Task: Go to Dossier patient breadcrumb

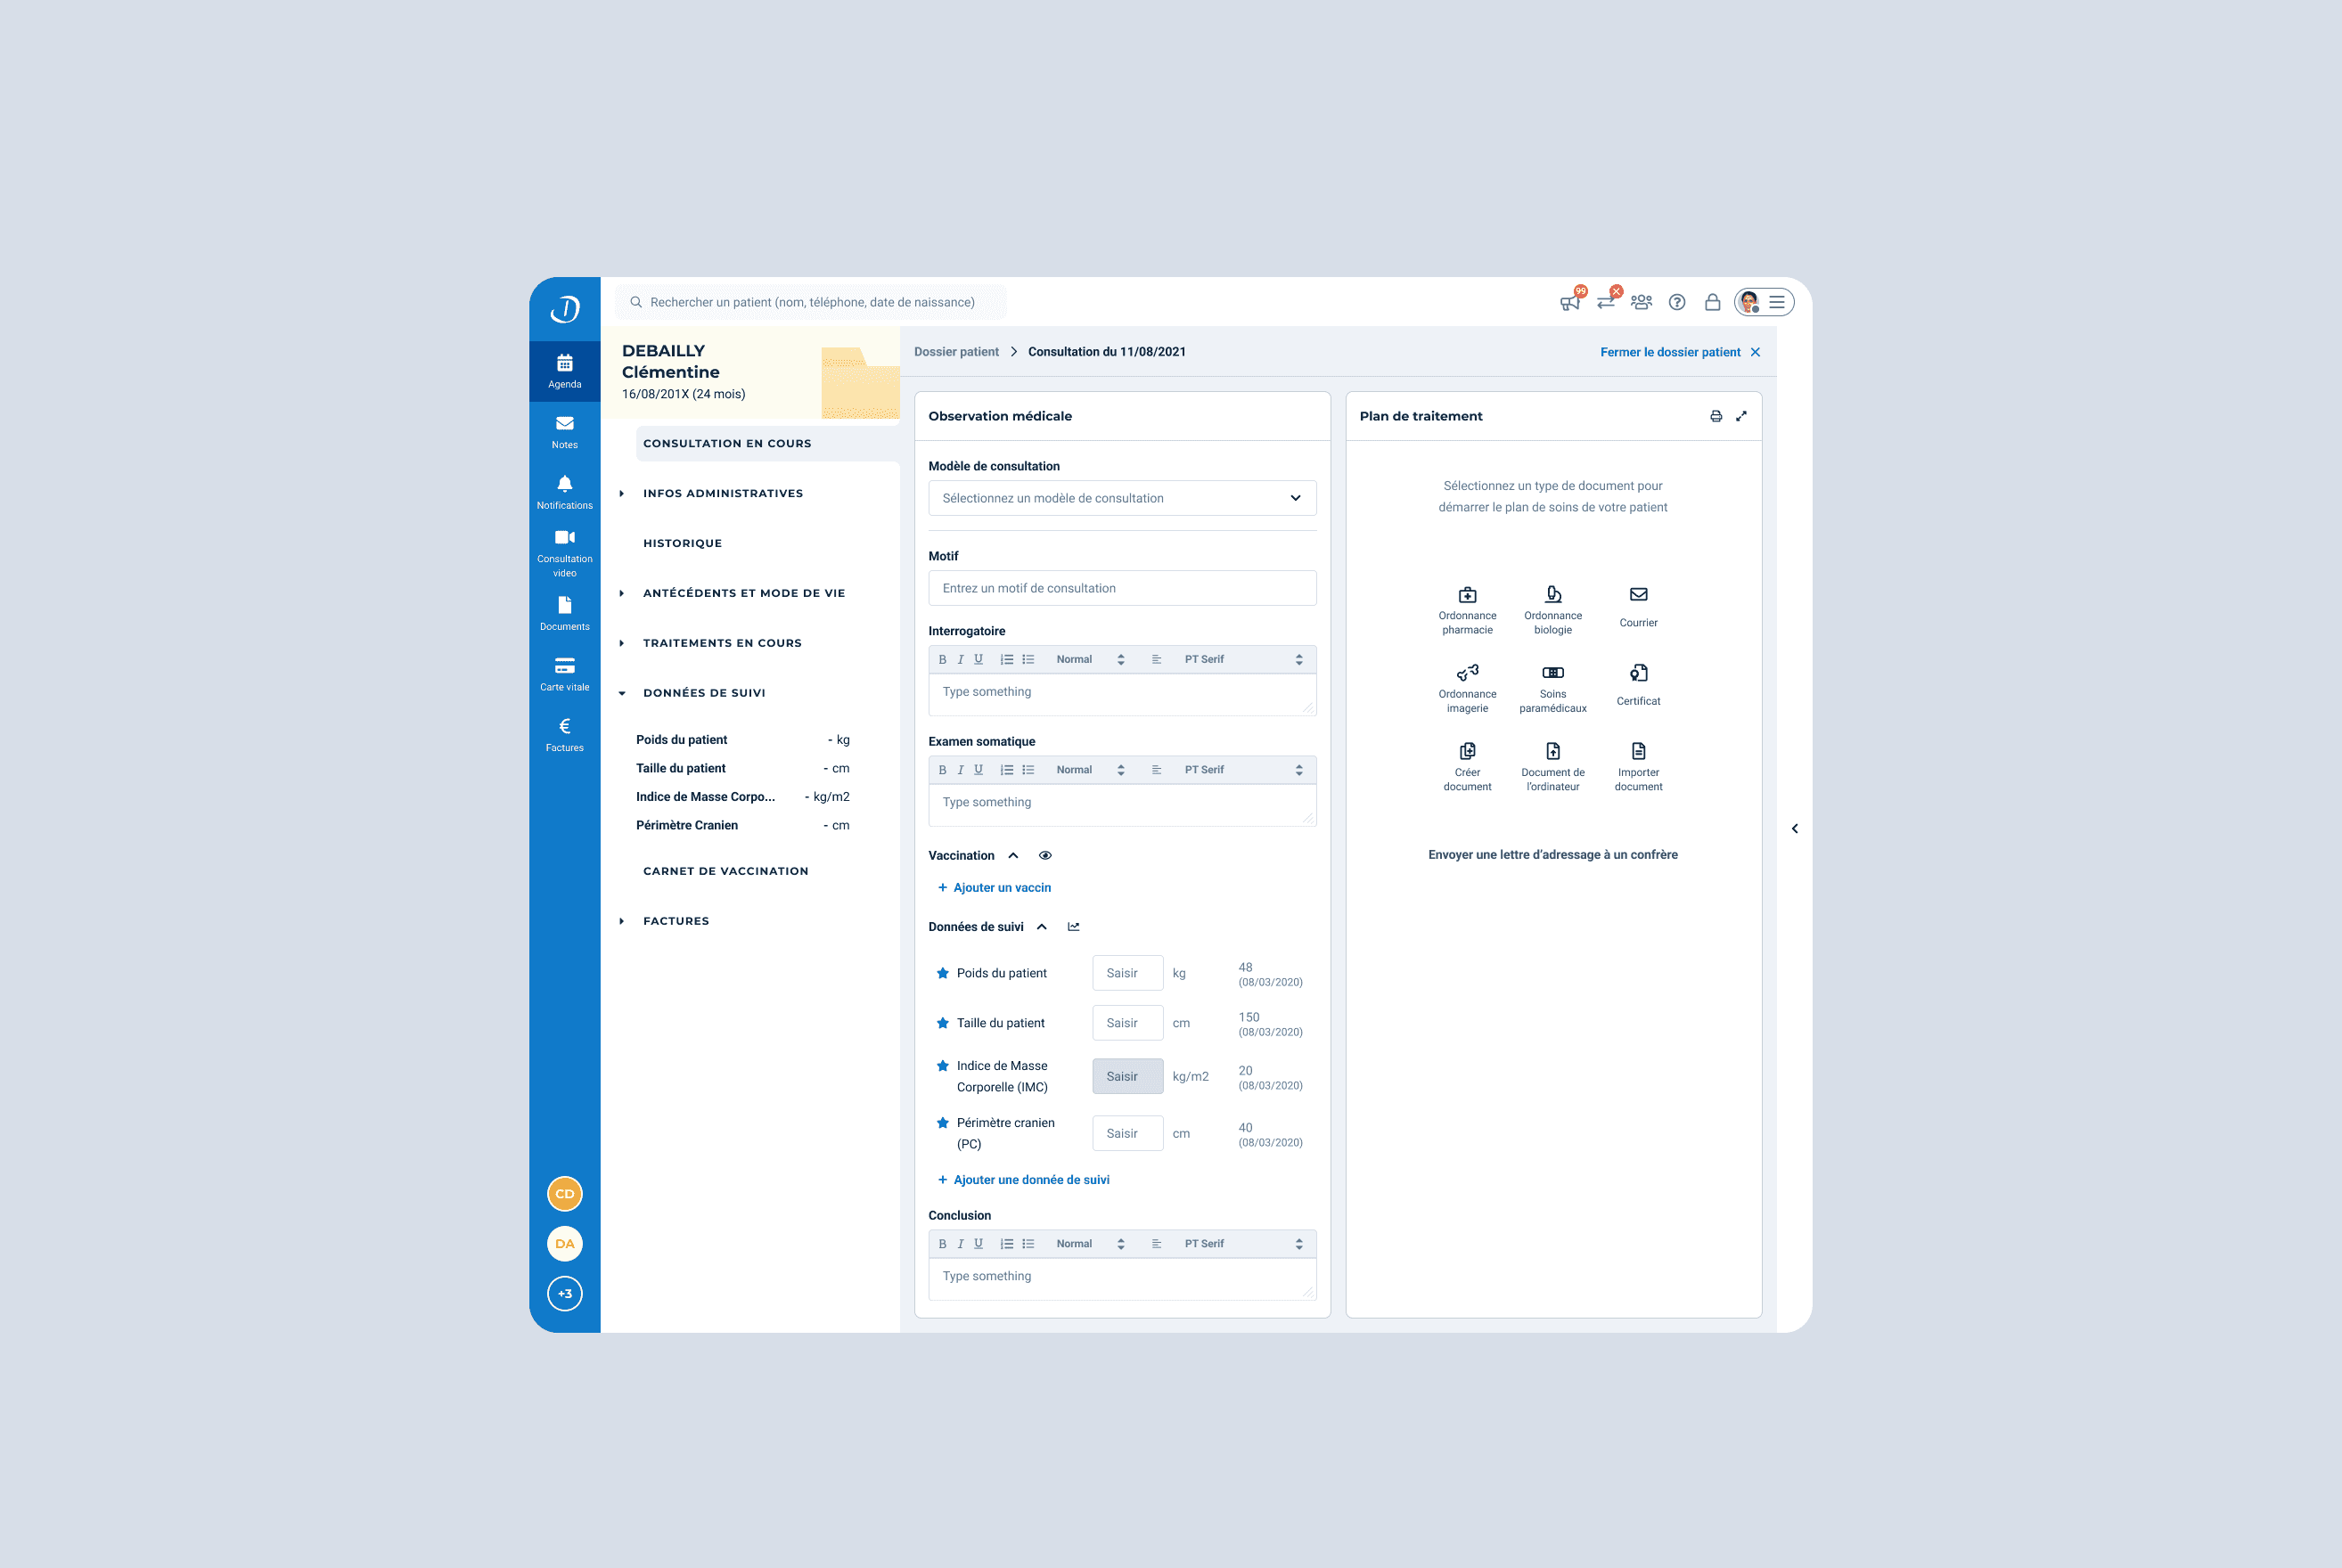Action: (956, 352)
